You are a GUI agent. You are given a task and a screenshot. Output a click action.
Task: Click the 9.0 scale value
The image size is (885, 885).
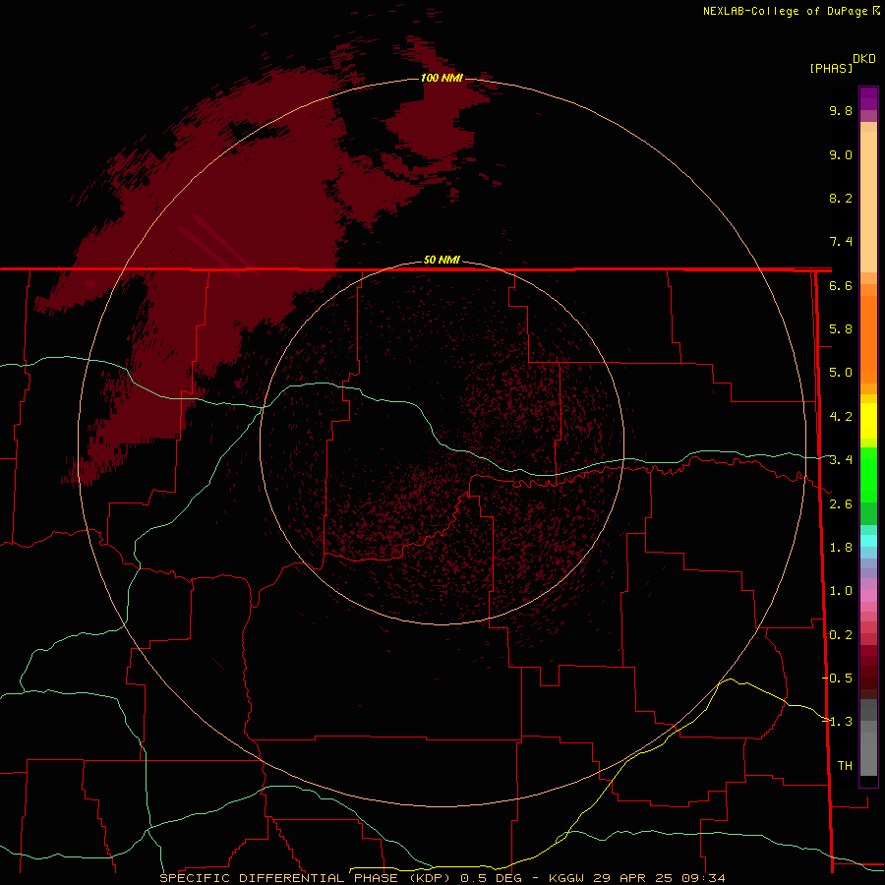pyautogui.click(x=841, y=154)
